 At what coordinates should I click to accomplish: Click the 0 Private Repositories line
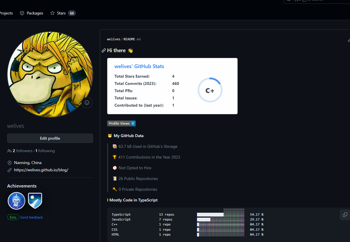tap(135, 189)
